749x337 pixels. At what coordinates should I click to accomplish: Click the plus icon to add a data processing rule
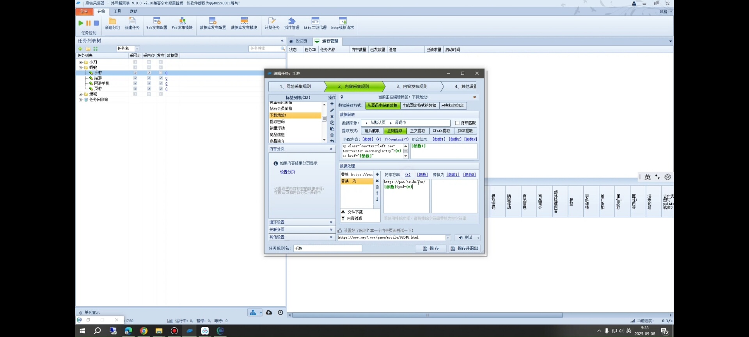[x=377, y=175]
